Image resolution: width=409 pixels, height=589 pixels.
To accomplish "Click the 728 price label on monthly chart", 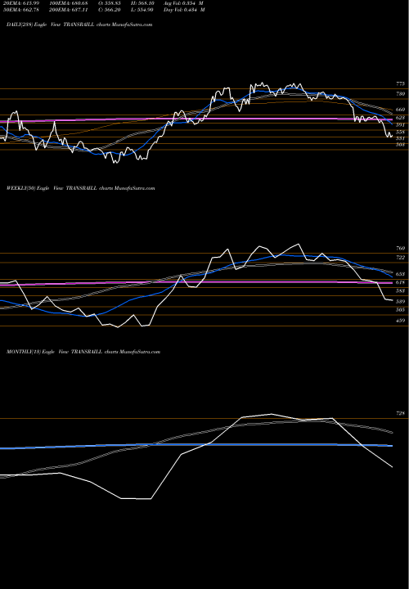I will [400, 413].
